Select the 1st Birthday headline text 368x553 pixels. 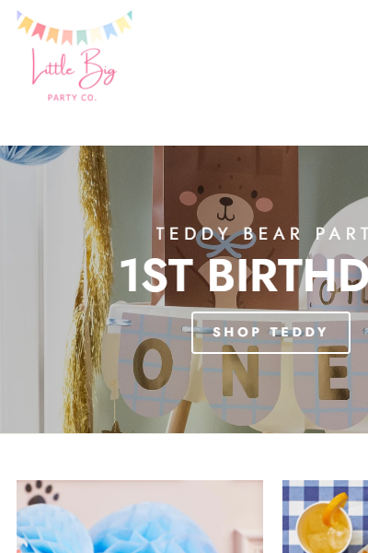244,276
